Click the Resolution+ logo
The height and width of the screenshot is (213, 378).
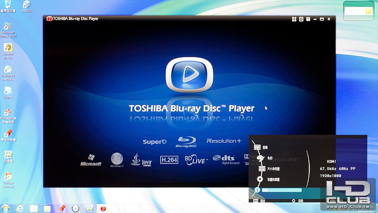[224, 141]
